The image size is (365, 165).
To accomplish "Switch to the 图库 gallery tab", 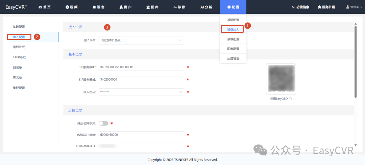I will coord(152,7).
